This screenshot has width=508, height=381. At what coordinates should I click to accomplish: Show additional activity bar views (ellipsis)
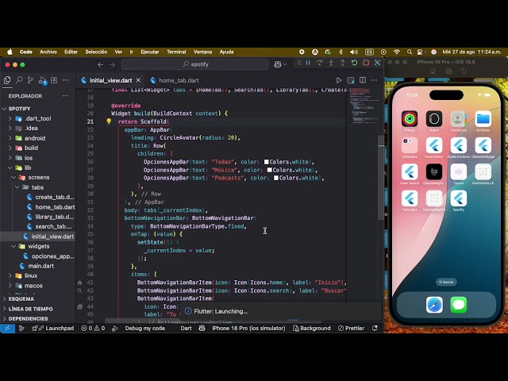point(65,80)
